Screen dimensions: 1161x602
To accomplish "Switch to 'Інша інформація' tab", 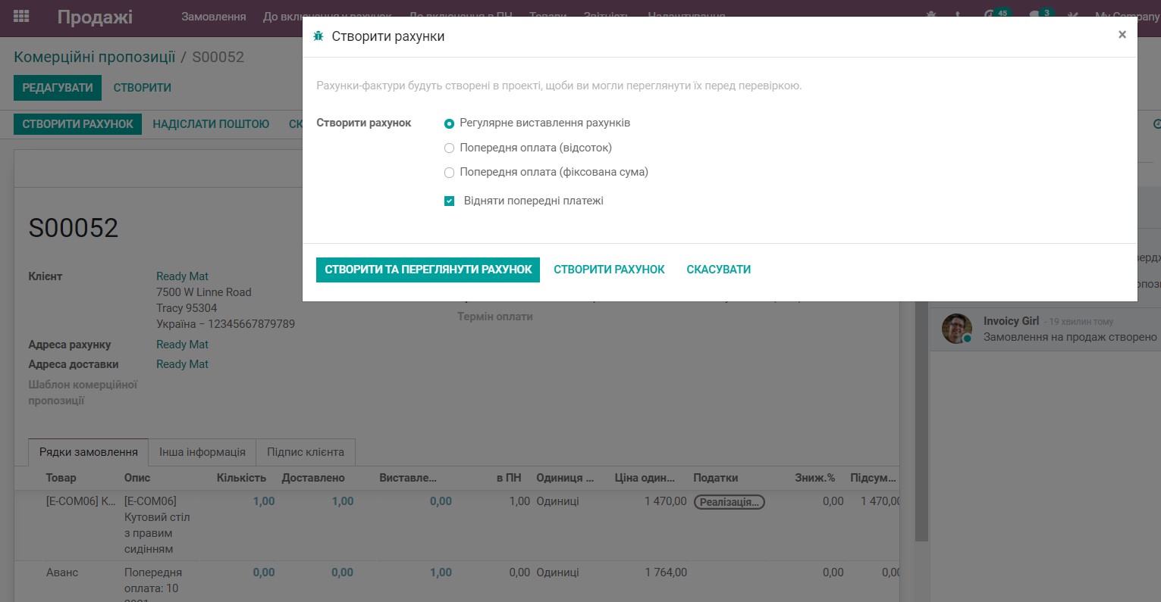I will click(x=202, y=451).
